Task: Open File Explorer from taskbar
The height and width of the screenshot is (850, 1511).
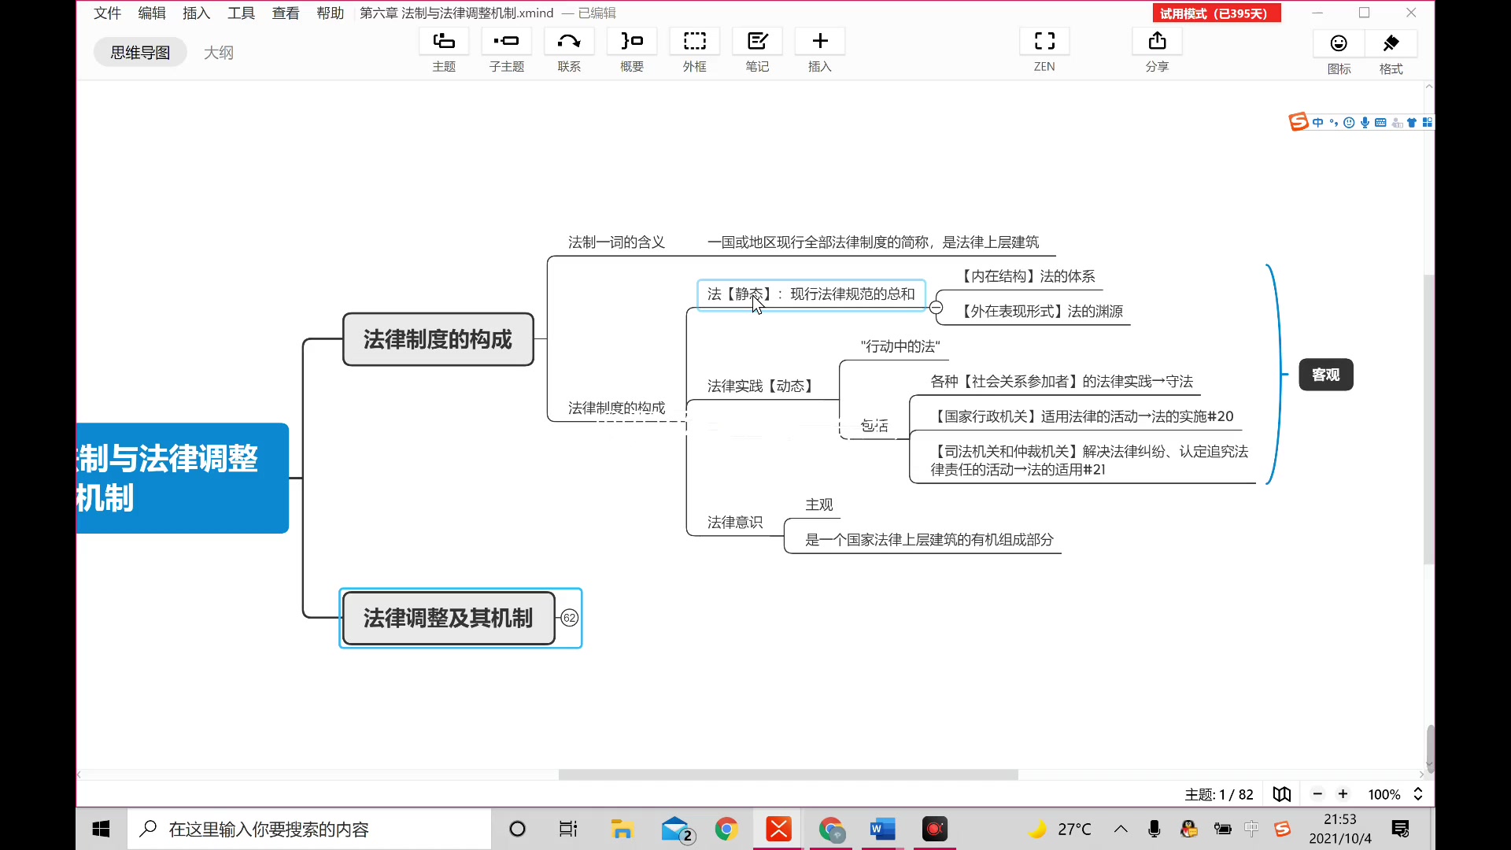Action: coord(622,829)
